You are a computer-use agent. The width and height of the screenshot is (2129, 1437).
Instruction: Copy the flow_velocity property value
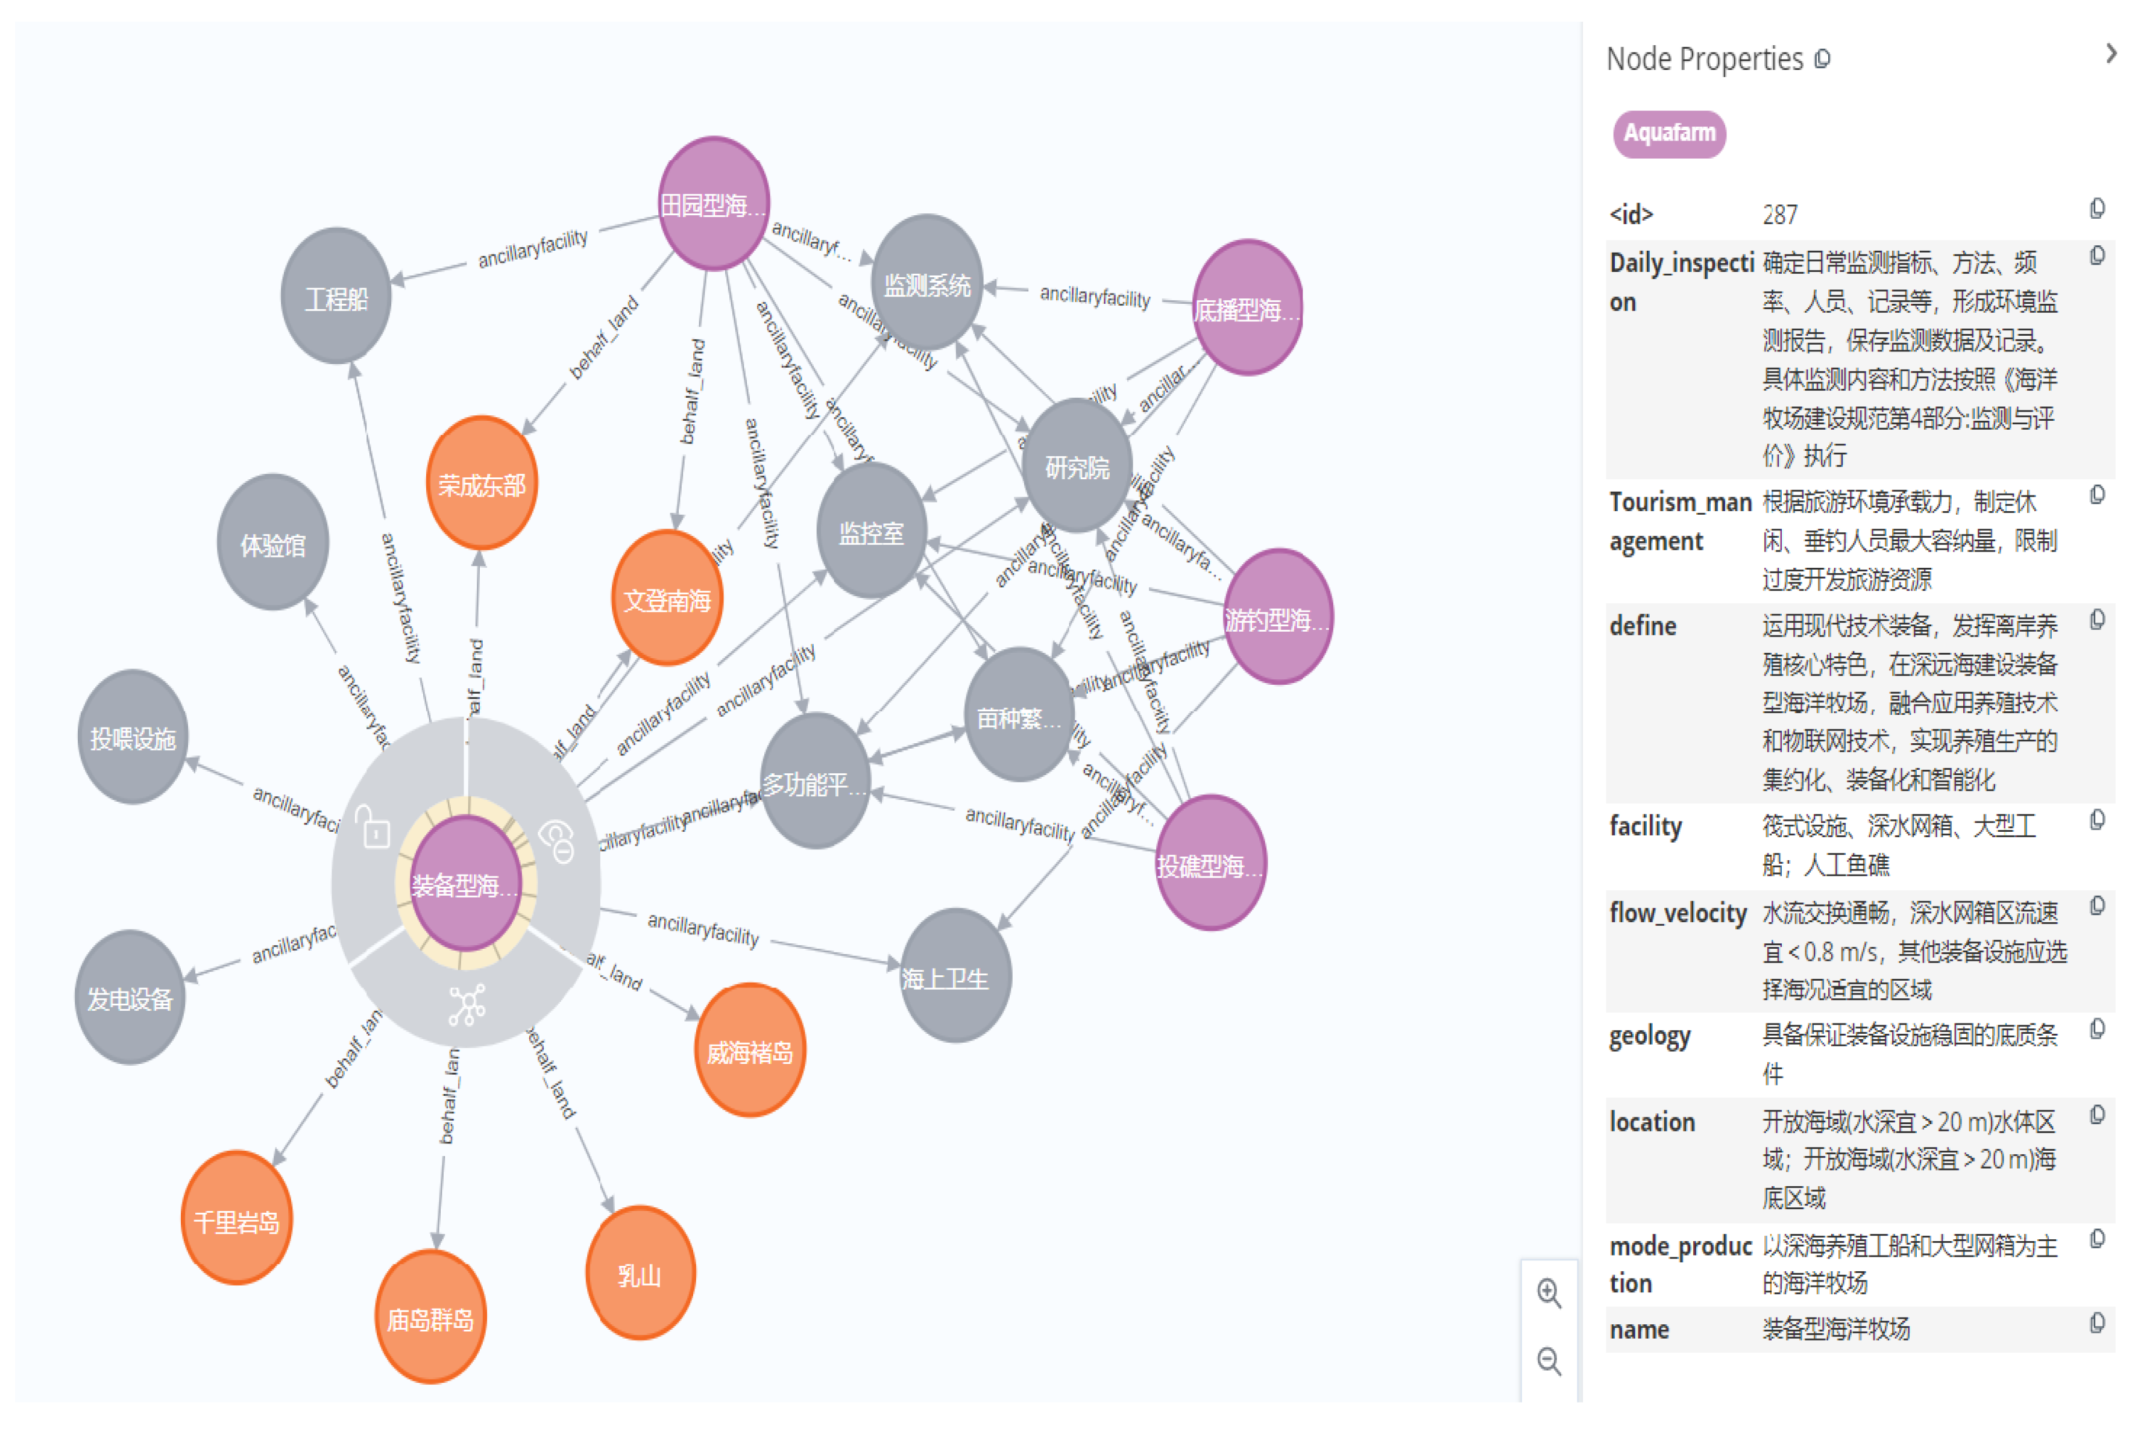[x=2096, y=907]
